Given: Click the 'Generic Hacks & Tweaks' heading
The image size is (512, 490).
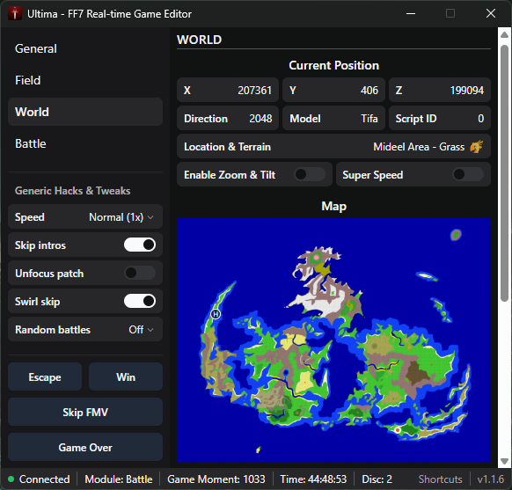Looking at the screenshot, I should coord(72,191).
